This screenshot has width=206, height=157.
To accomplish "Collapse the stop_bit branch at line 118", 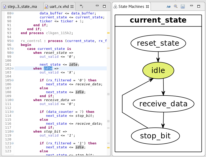I will 13,131.
